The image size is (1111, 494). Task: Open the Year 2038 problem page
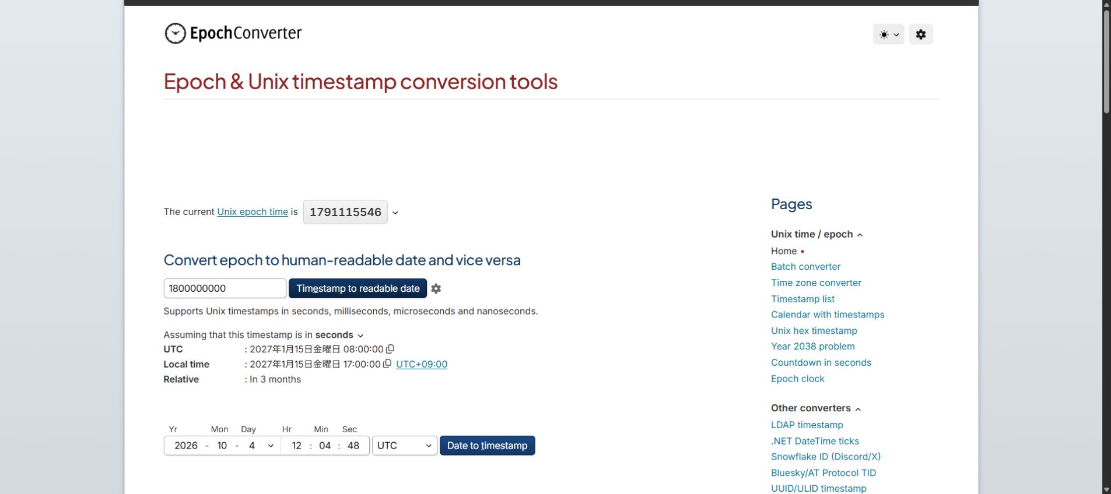coord(813,346)
